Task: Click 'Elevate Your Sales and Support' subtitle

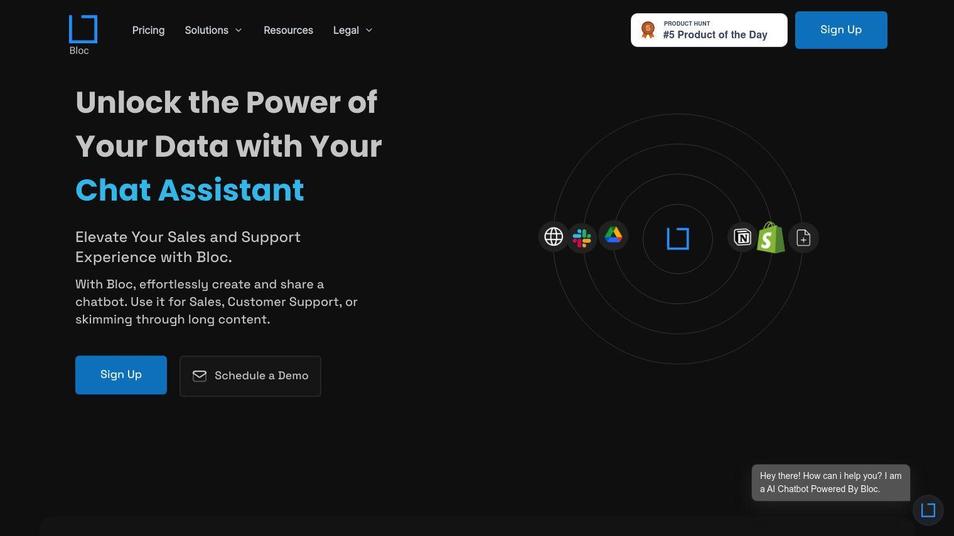Action: click(x=188, y=247)
